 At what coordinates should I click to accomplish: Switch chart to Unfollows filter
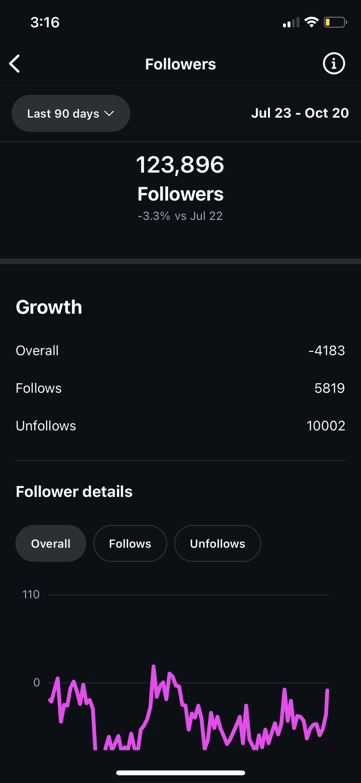[x=218, y=544]
